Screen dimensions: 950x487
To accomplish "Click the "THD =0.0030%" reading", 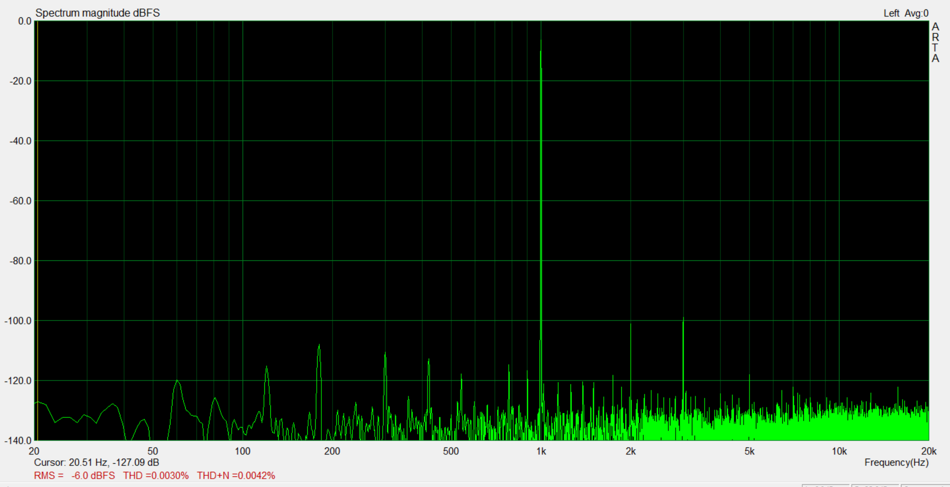I will 156,475.
